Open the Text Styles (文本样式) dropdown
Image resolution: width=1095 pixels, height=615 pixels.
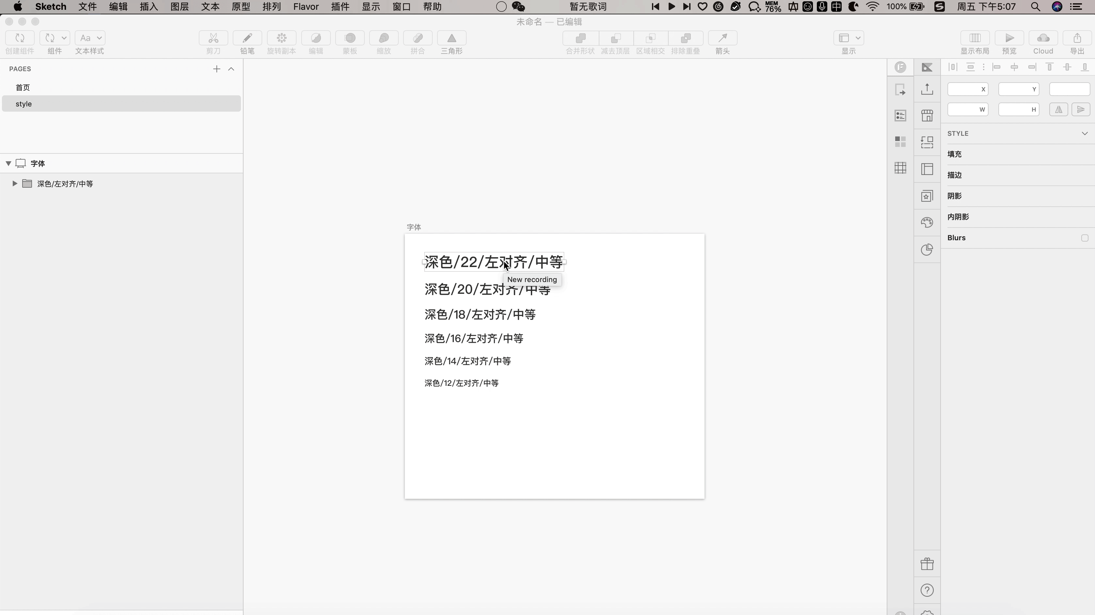pyautogui.click(x=90, y=38)
